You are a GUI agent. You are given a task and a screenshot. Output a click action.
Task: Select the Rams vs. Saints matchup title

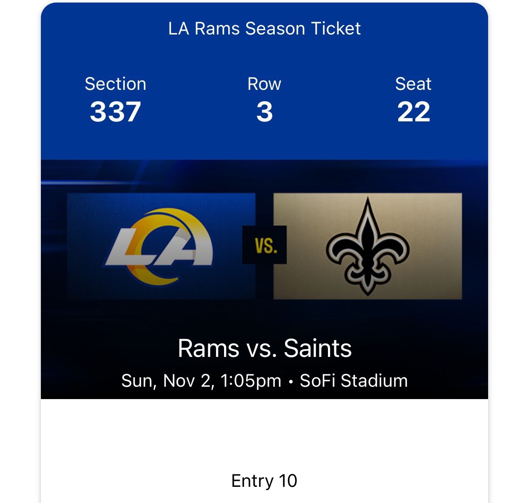[264, 348]
